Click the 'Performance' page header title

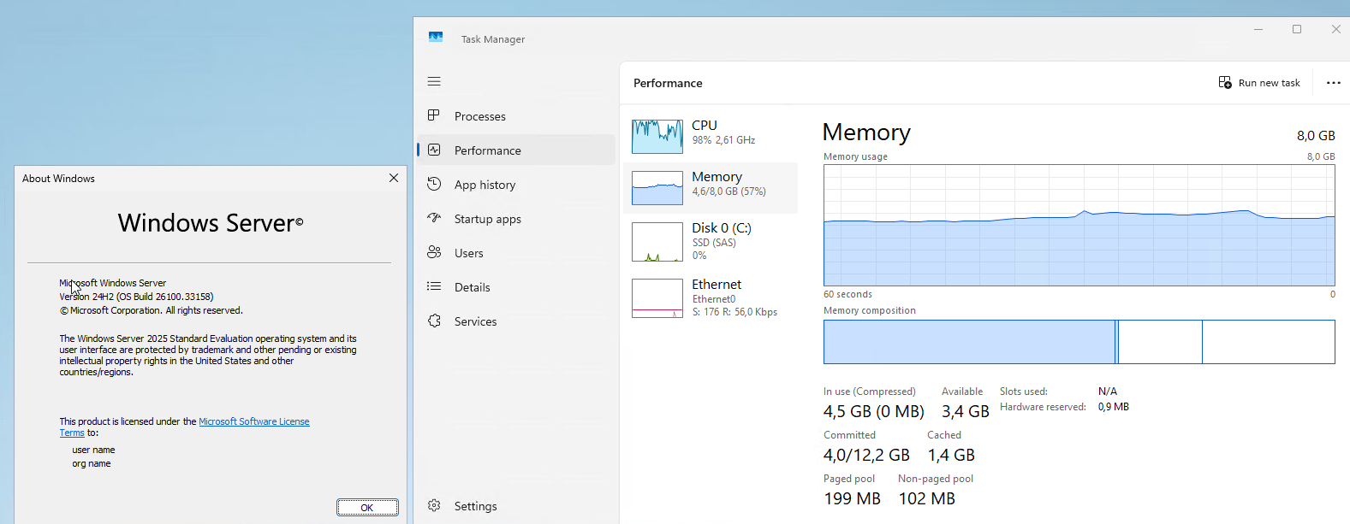(668, 83)
